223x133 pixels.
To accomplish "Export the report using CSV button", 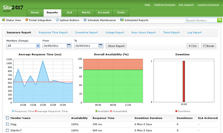I will tap(193, 46).
